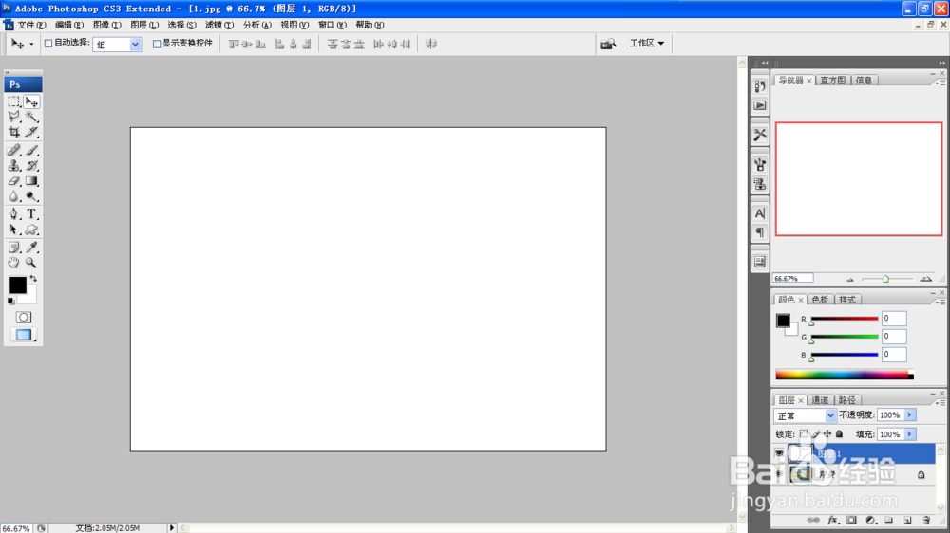Swap foreground and background colors
Viewport: 950px width, 533px height.
33,279
